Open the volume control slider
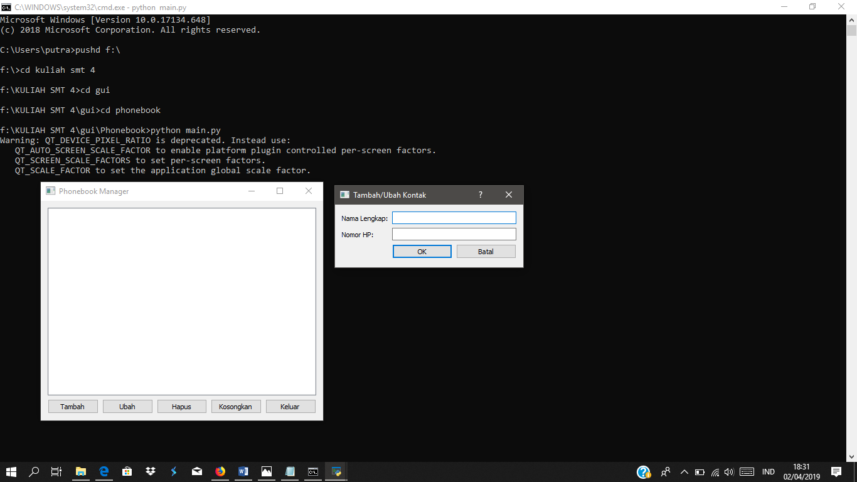The image size is (857, 482). (729, 471)
